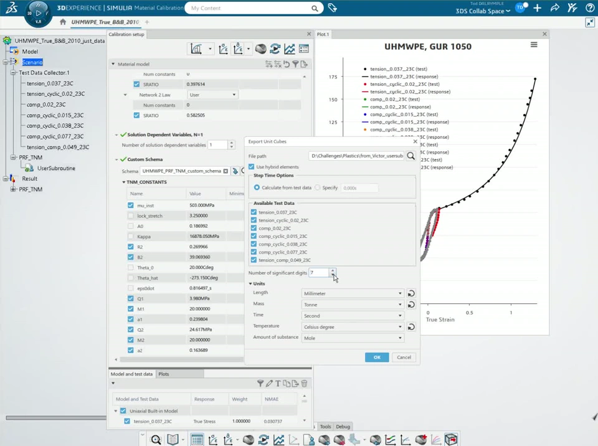This screenshot has width=598, height=446.
Task: Click the book icon in bottom toolbar
Action: point(173,440)
